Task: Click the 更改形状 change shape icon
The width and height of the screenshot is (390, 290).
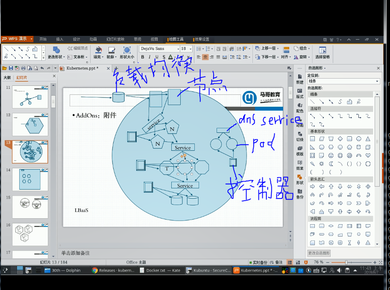Action: click(56, 50)
